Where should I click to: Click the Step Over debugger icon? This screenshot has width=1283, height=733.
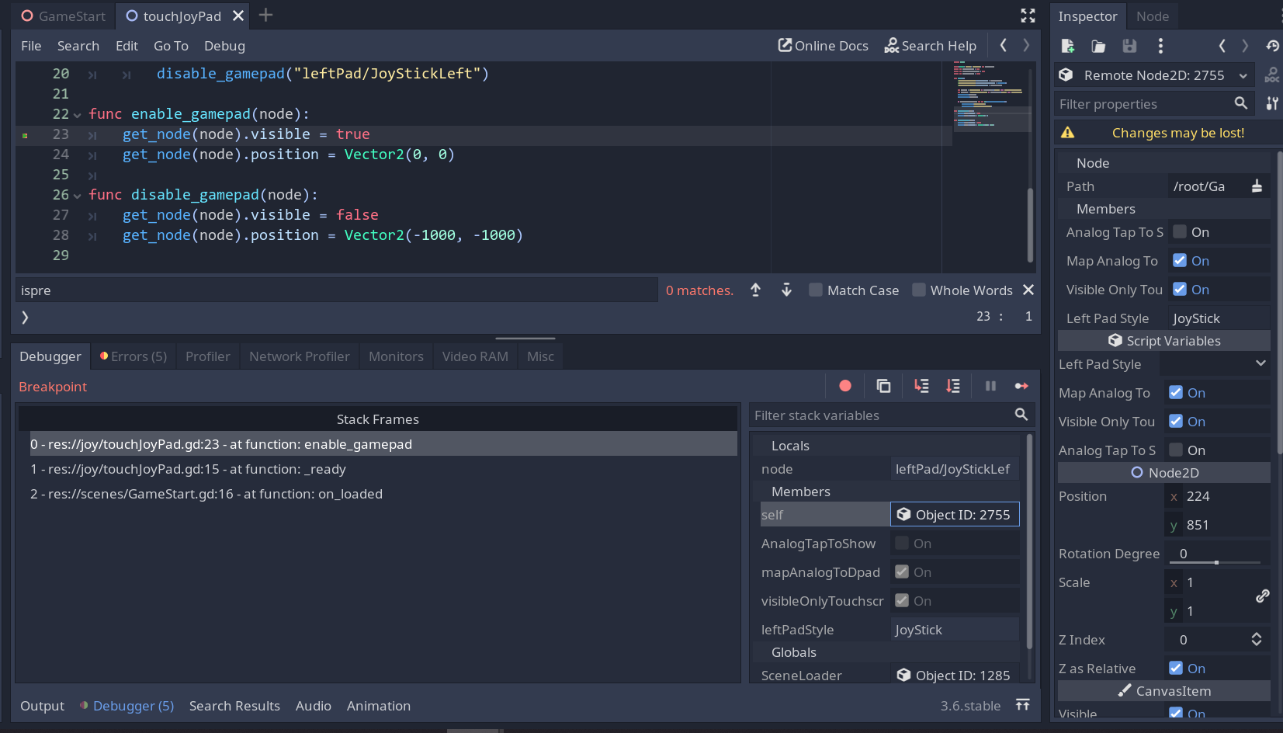953,386
